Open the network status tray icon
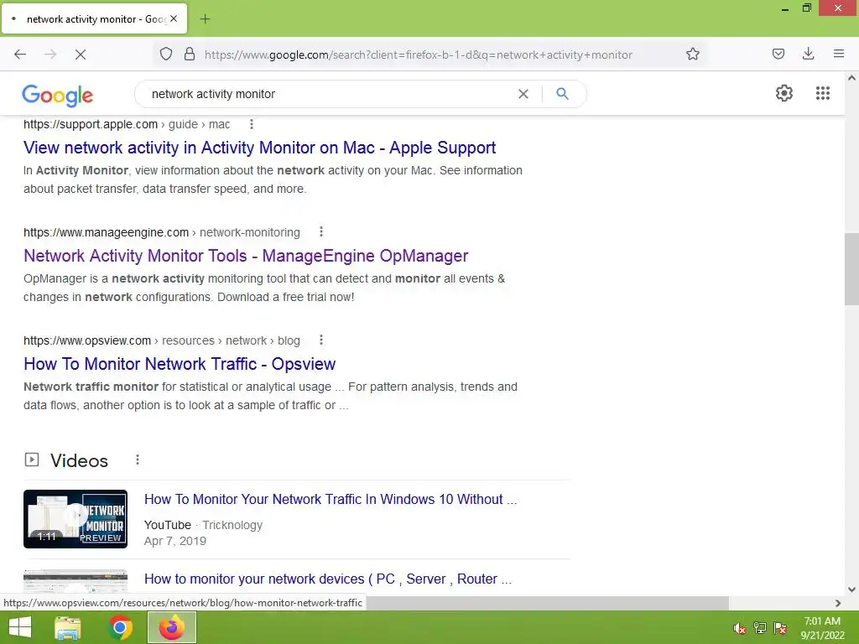859x644 pixels. click(x=759, y=628)
